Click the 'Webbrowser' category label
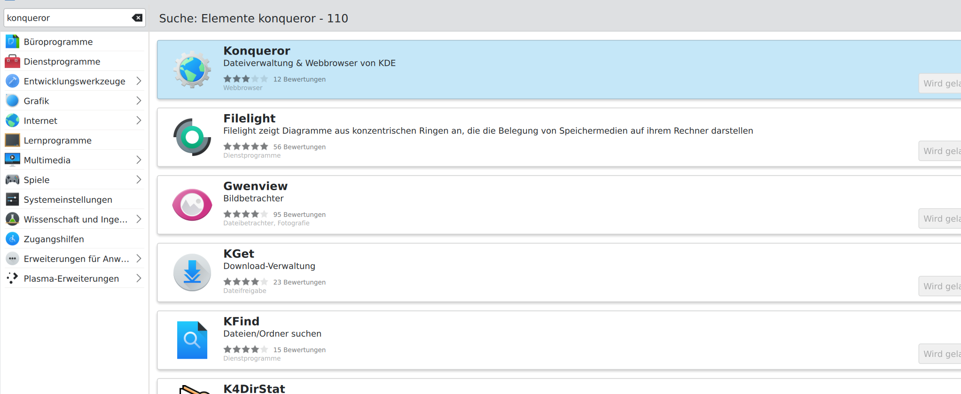Image resolution: width=961 pixels, height=394 pixels. (x=243, y=88)
